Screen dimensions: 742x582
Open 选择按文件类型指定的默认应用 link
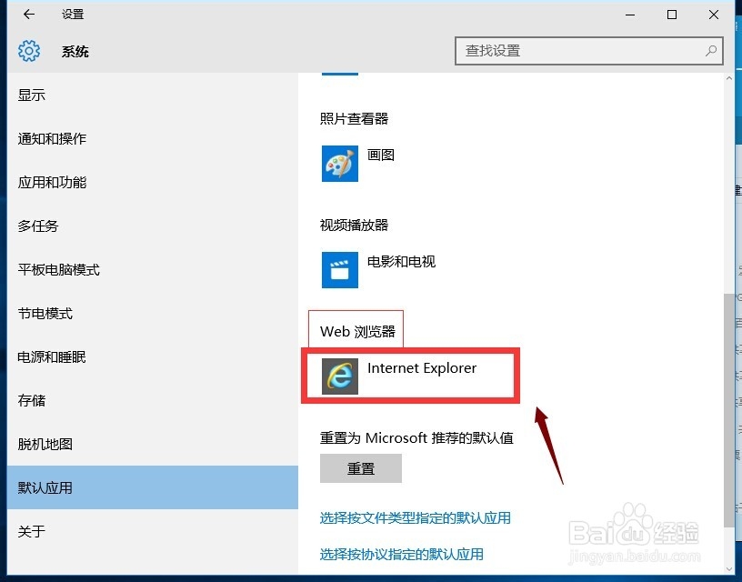[415, 517]
